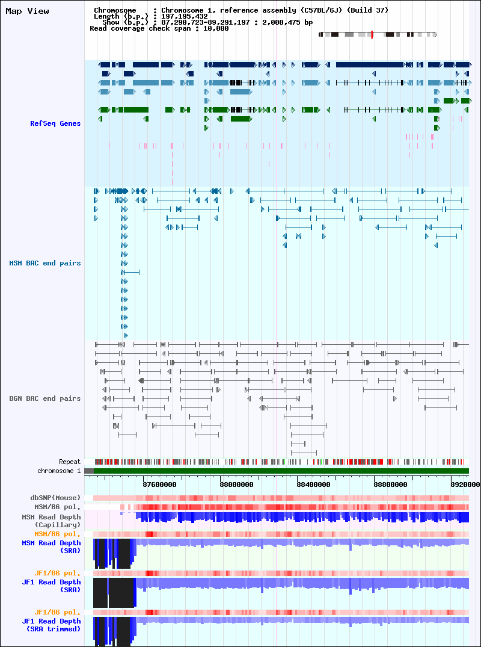
Task: Click the 88800000 axis coordinate label
Action: 390,485
